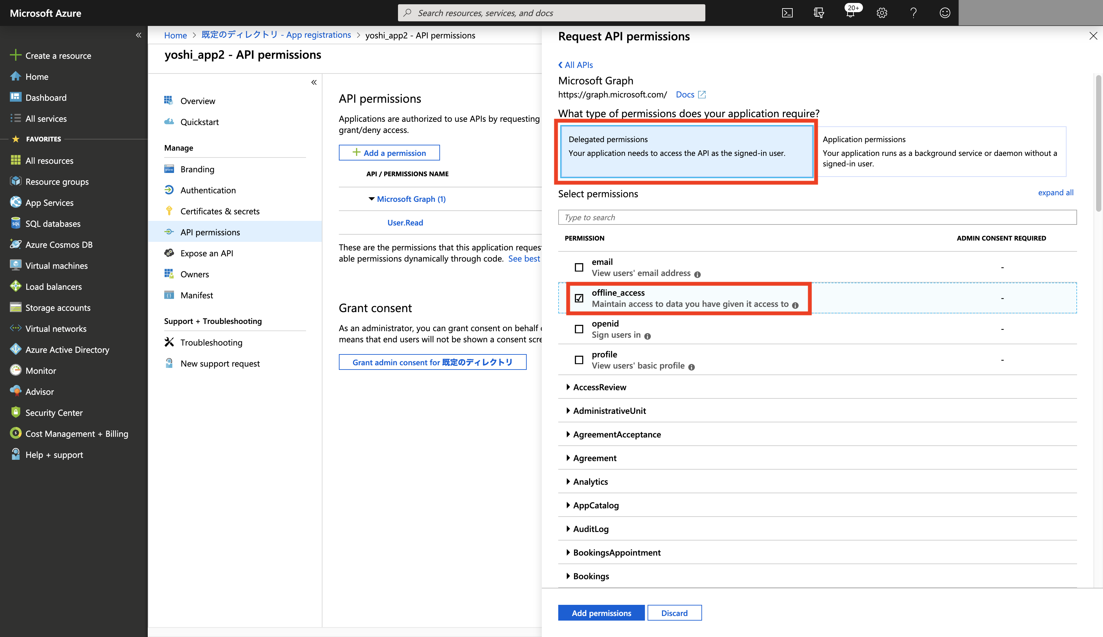This screenshot has height=637, width=1103.
Task: Click the Advisor icon in sidebar
Action: pyautogui.click(x=16, y=391)
